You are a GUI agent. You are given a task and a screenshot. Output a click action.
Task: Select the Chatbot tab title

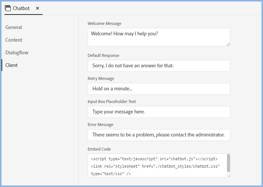click(21, 8)
